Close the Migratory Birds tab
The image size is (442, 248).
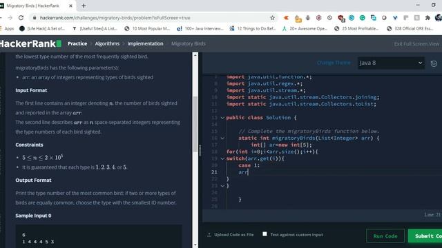(x=70, y=6)
